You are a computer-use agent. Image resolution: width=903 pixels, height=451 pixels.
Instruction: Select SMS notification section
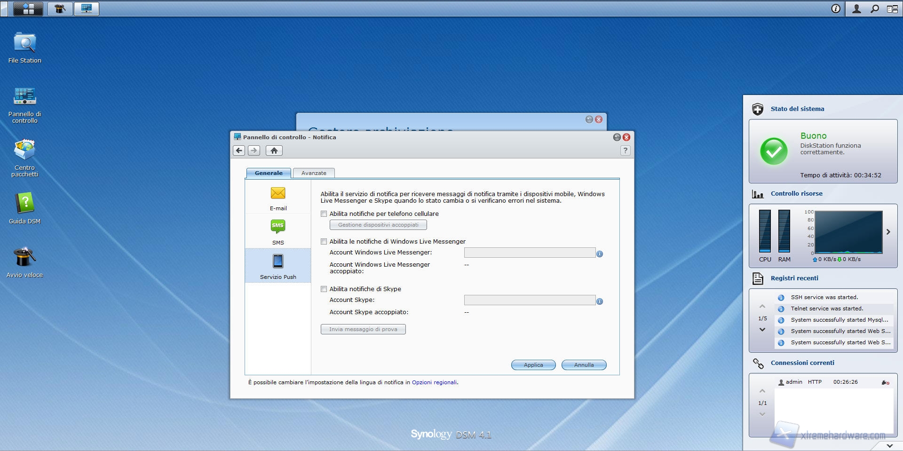pyautogui.click(x=278, y=232)
